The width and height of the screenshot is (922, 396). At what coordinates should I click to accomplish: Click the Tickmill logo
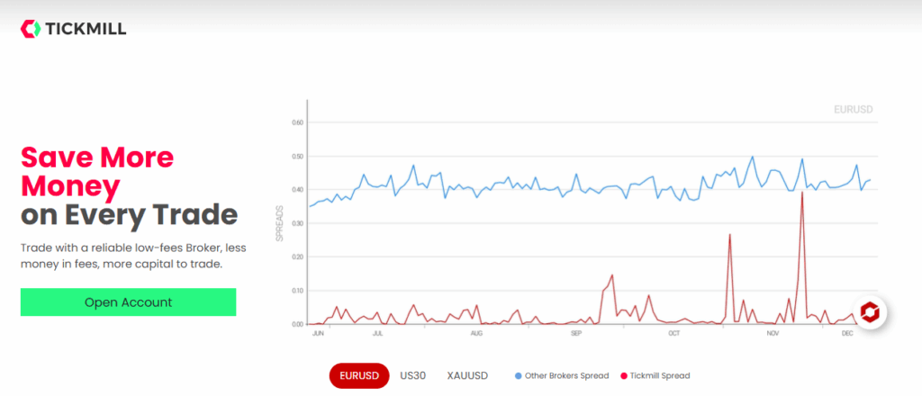point(74,29)
